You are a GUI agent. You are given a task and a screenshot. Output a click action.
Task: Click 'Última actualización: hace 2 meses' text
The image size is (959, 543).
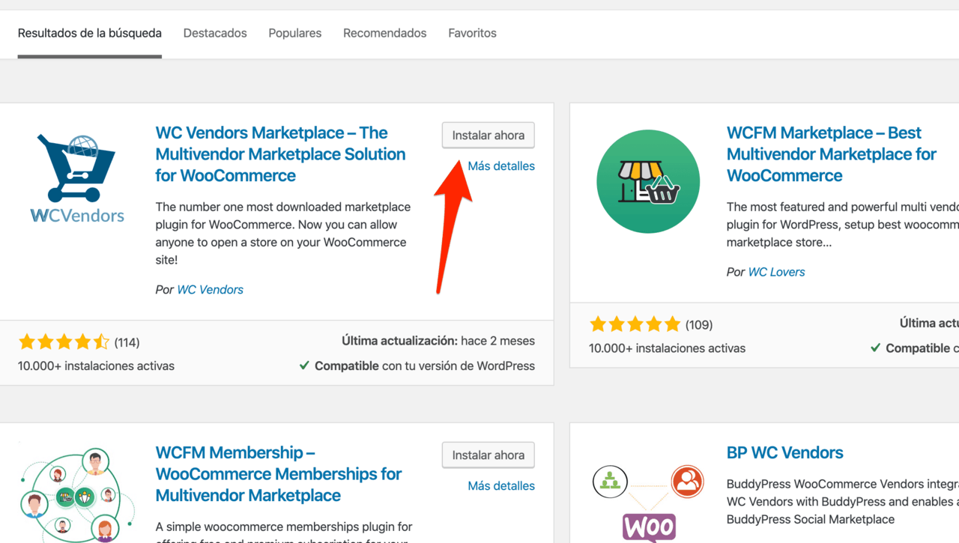[x=438, y=341]
